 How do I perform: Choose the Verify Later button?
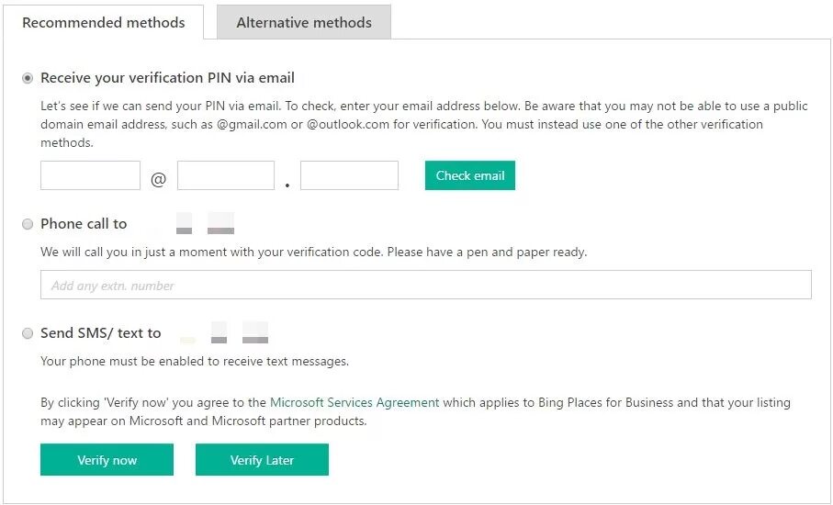coord(262,460)
